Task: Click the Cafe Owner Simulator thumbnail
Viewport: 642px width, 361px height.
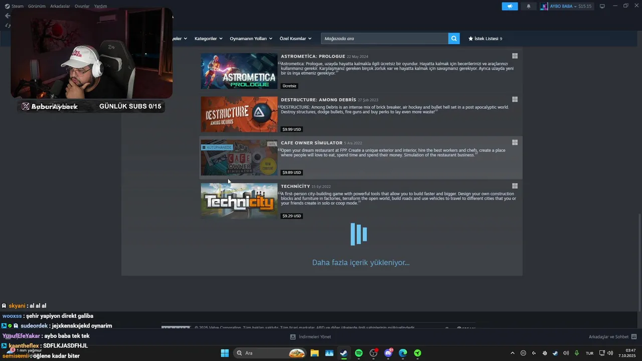Action: coord(239,157)
